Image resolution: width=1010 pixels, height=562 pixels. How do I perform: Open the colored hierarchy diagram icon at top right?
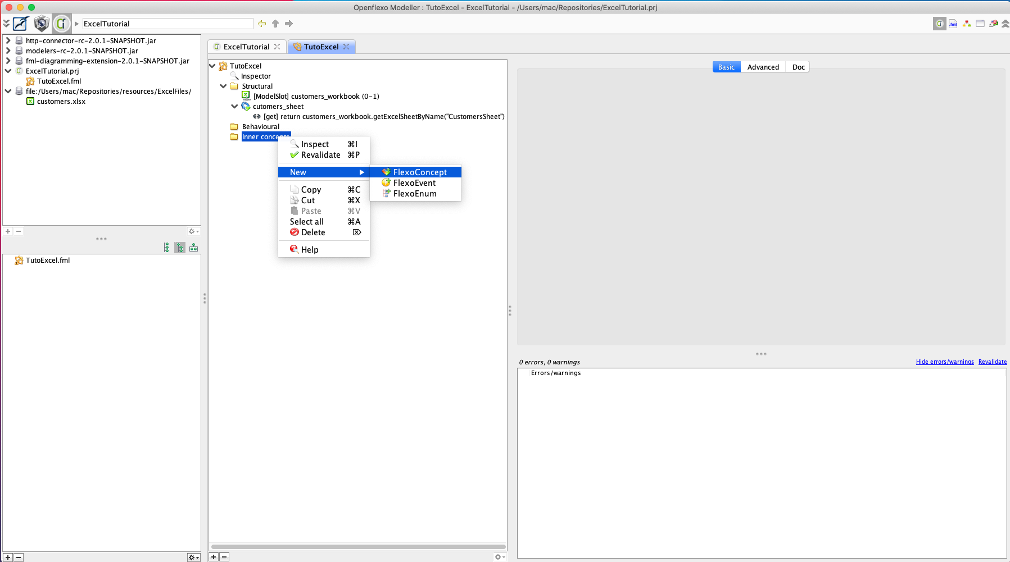coord(967,24)
